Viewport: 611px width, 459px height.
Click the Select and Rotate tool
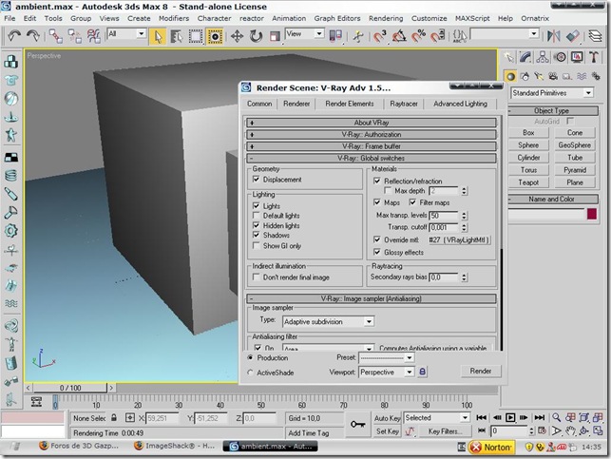click(254, 35)
